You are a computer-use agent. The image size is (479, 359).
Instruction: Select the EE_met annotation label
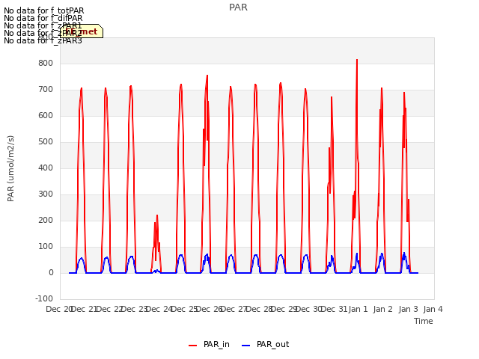tap(82, 31)
